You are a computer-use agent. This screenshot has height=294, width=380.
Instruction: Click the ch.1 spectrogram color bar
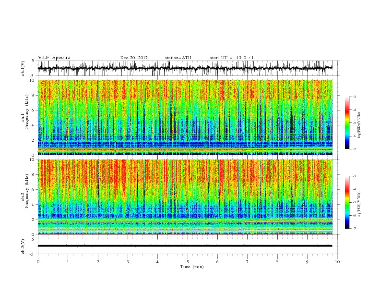click(347, 123)
